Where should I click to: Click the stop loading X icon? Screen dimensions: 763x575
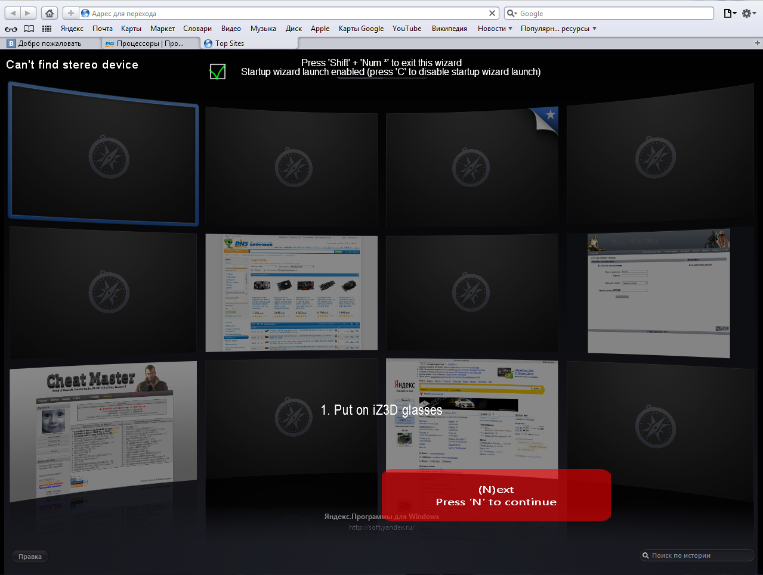click(x=492, y=13)
